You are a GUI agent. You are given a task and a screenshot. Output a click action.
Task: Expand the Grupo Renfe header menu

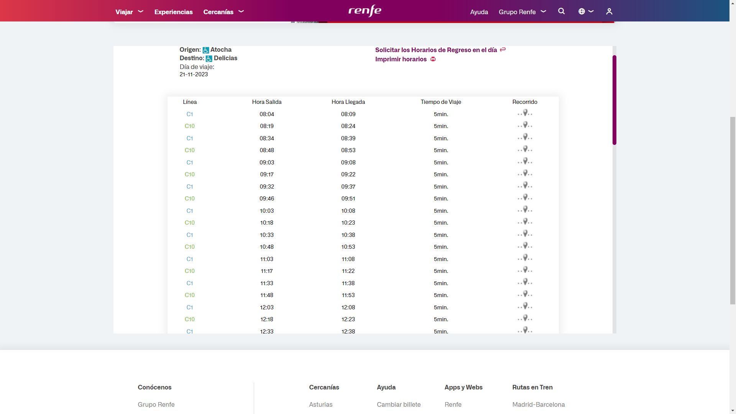pos(522,12)
